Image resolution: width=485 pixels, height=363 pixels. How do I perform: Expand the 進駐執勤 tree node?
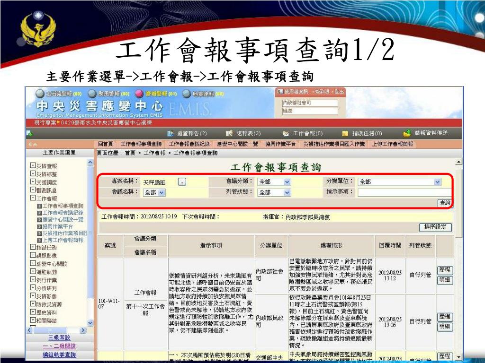33,271
